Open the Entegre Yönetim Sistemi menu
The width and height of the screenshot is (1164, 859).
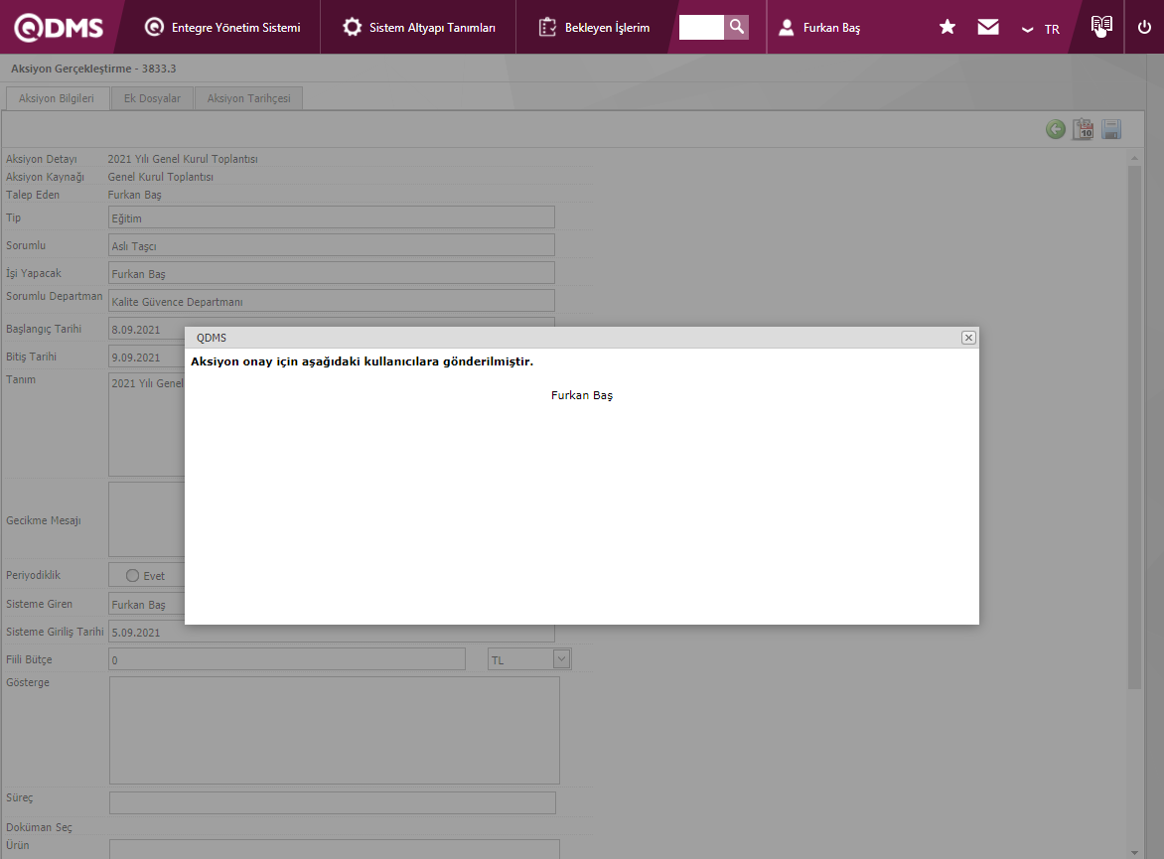[222, 28]
